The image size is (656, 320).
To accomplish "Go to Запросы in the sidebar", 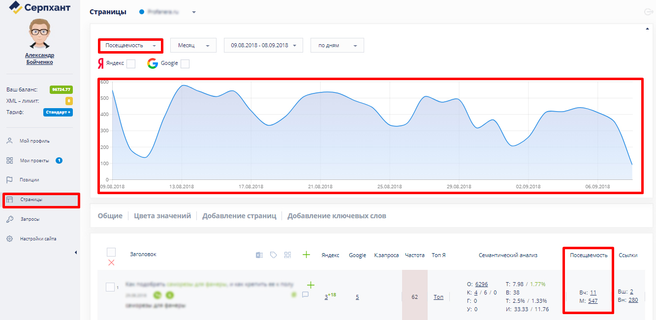I will (30, 219).
